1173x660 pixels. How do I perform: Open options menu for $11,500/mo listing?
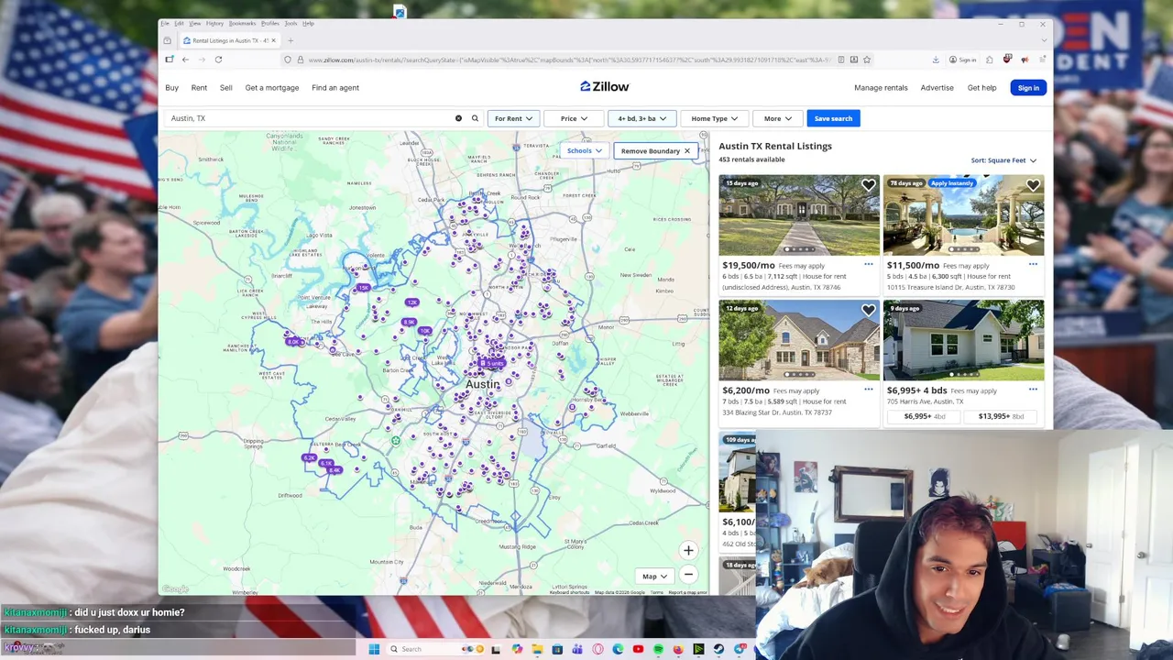click(x=1033, y=265)
